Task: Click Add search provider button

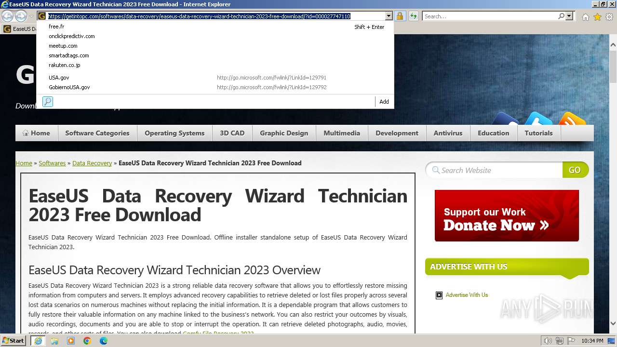Action: (x=384, y=102)
